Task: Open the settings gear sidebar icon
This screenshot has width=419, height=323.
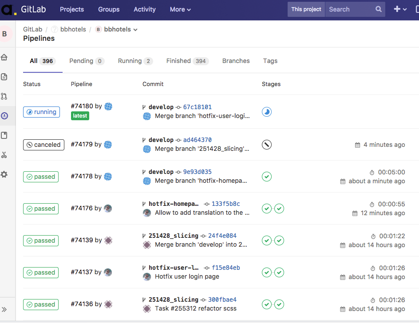Action: point(4,174)
